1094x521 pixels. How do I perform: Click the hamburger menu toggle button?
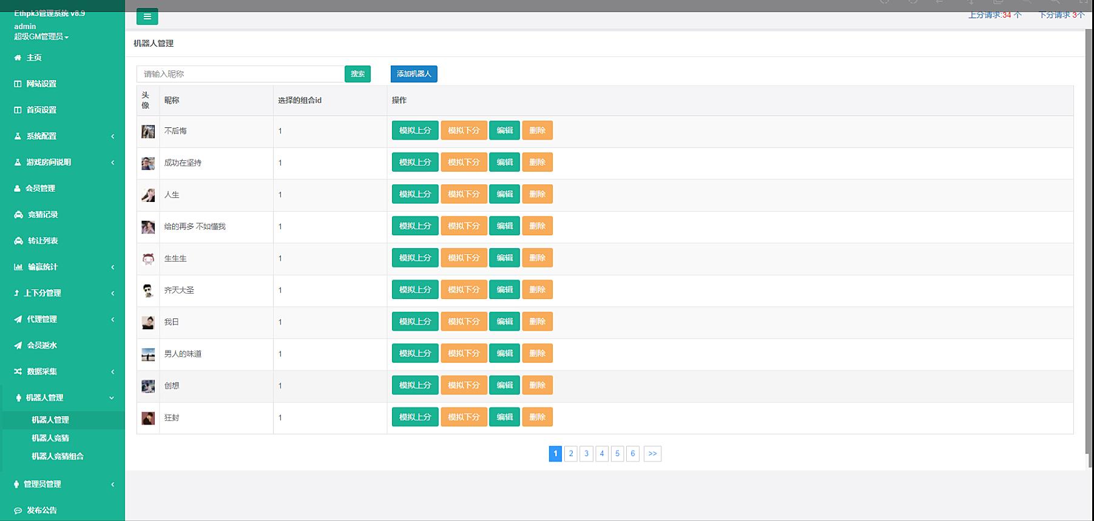click(x=147, y=17)
